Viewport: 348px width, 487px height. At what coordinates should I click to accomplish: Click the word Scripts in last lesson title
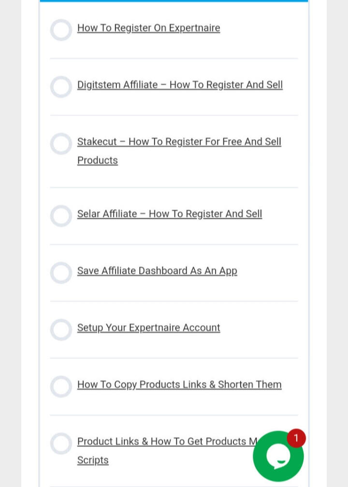point(93,460)
